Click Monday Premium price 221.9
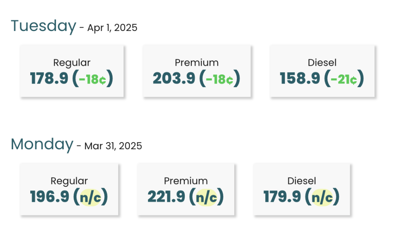 (x=167, y=197)
